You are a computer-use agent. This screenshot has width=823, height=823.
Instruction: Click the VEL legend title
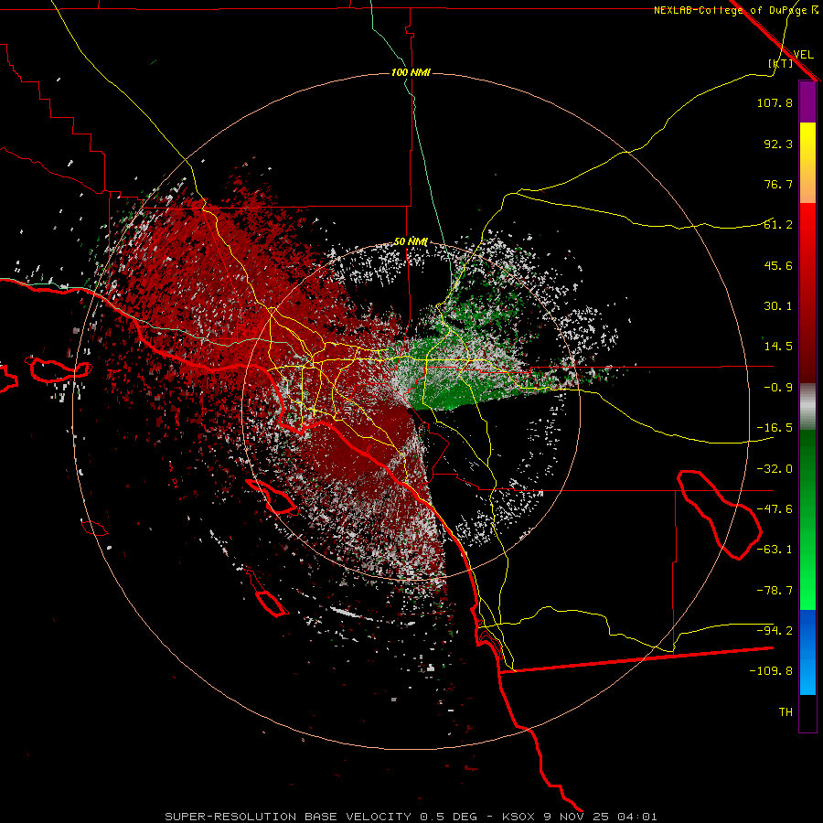coord(803,55)
